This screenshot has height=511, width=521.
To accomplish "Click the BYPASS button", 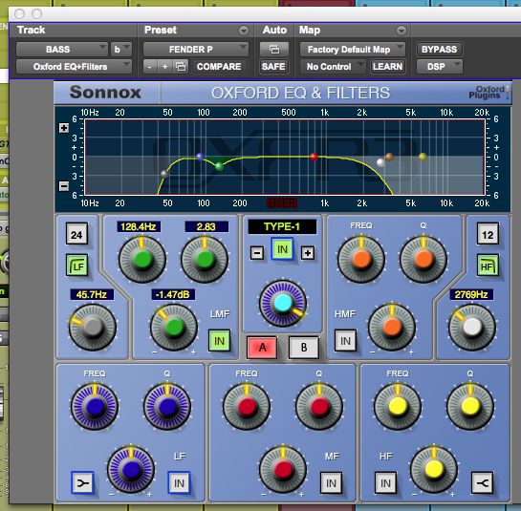I will pyautogui.click(x=439, y=50).
